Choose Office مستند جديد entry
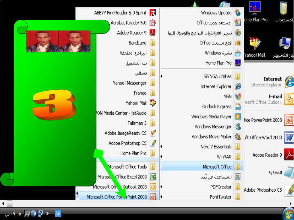The width and height of the screenshot is (294, 220). pyautogui.click(x=218, y=23)
